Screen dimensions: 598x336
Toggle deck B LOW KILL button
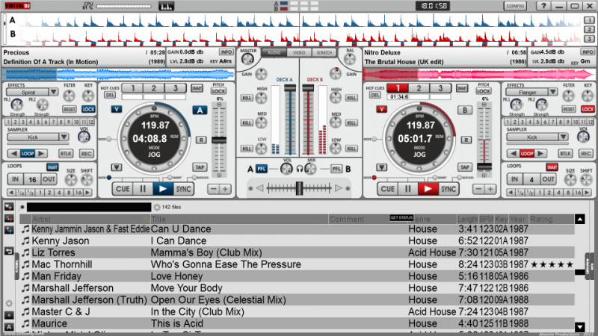[351, 149]
